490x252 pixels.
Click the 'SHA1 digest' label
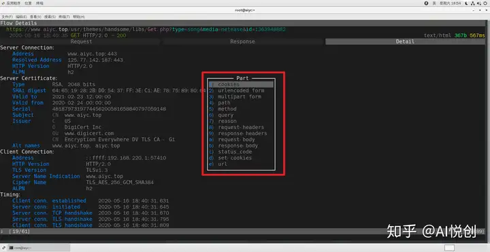coord(29,90)
